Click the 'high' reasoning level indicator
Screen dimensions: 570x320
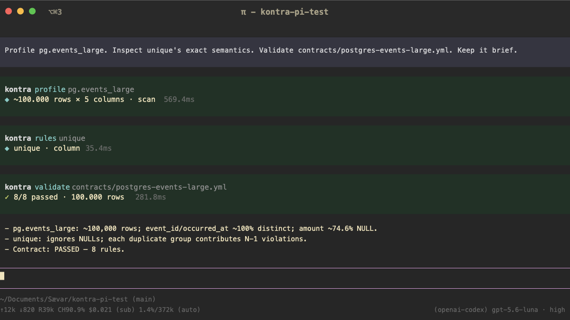click(557, 310)
